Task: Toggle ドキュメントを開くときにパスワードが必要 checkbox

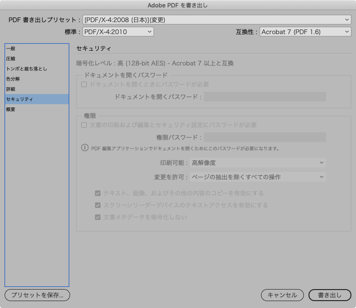Action: (84, 84)
